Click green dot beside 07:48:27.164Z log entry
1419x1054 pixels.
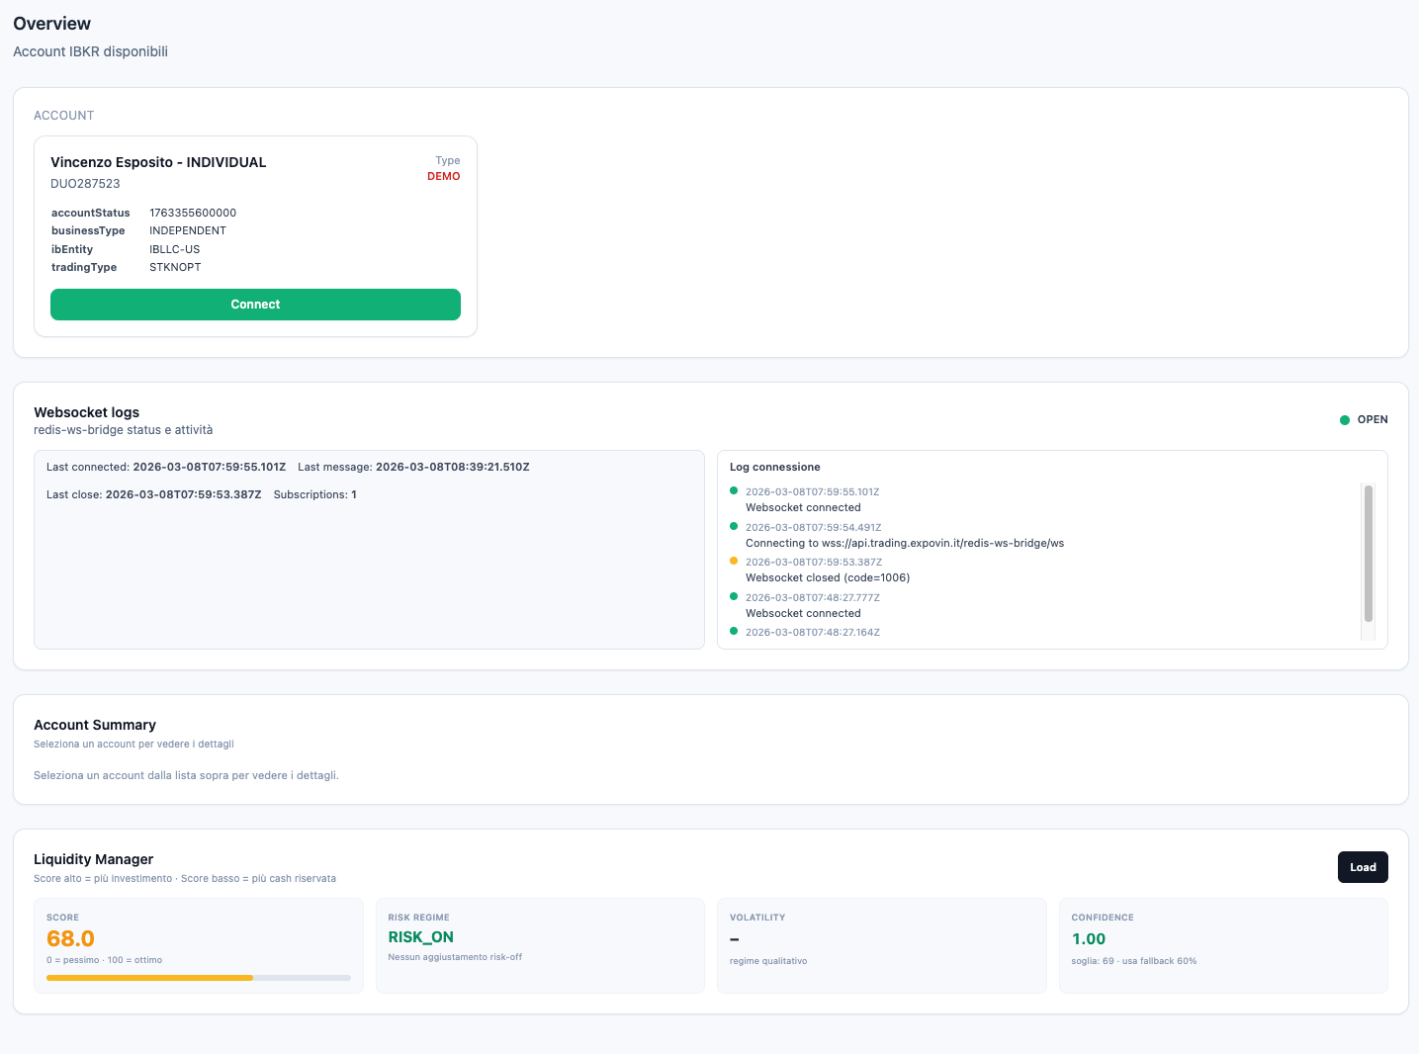click(x=734, y=631)
